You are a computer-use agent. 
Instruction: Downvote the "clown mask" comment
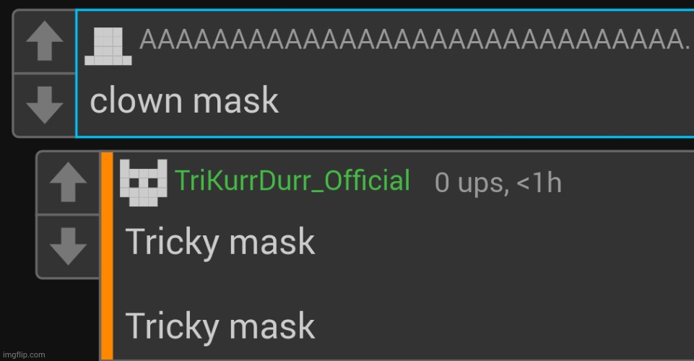tap(44, 105)
